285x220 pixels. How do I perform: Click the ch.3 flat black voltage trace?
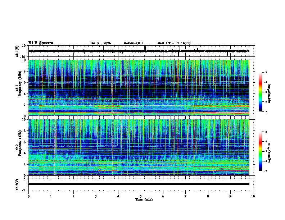point(139,184)
